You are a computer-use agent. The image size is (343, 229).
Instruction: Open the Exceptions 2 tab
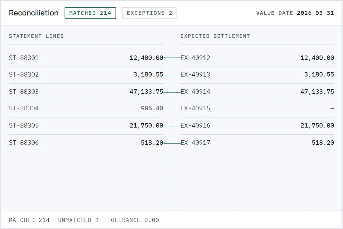(x=149, y=13)
